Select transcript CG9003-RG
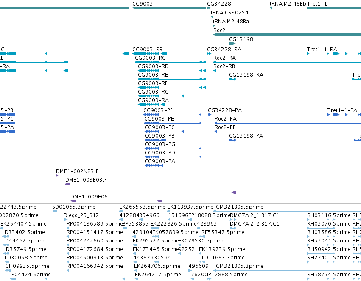The image size is (361, 281). click(x=150, y=58)
